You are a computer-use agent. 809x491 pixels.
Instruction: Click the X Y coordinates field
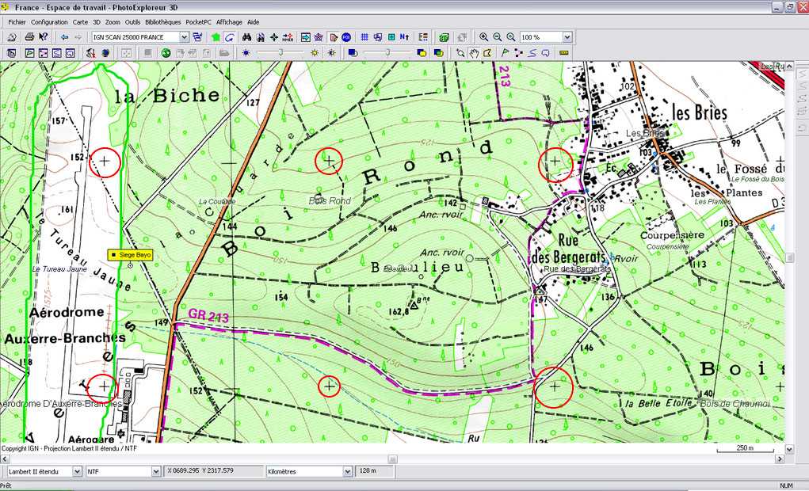(x=214, y=471)
